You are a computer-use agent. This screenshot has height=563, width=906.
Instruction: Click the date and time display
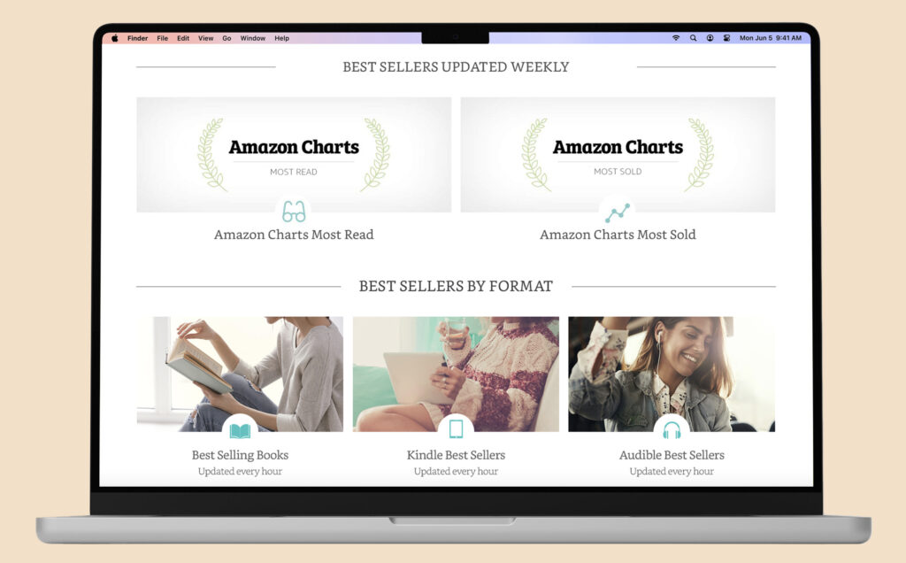click(771, 38)
